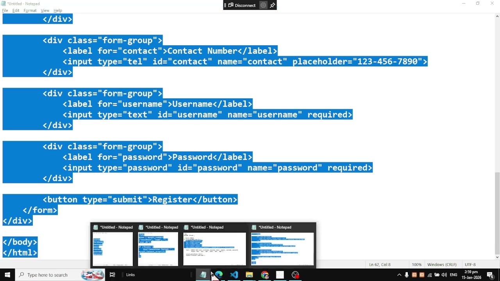Click the 100% zoom status entry
This screenshot has width=500, height=281.
416,265
